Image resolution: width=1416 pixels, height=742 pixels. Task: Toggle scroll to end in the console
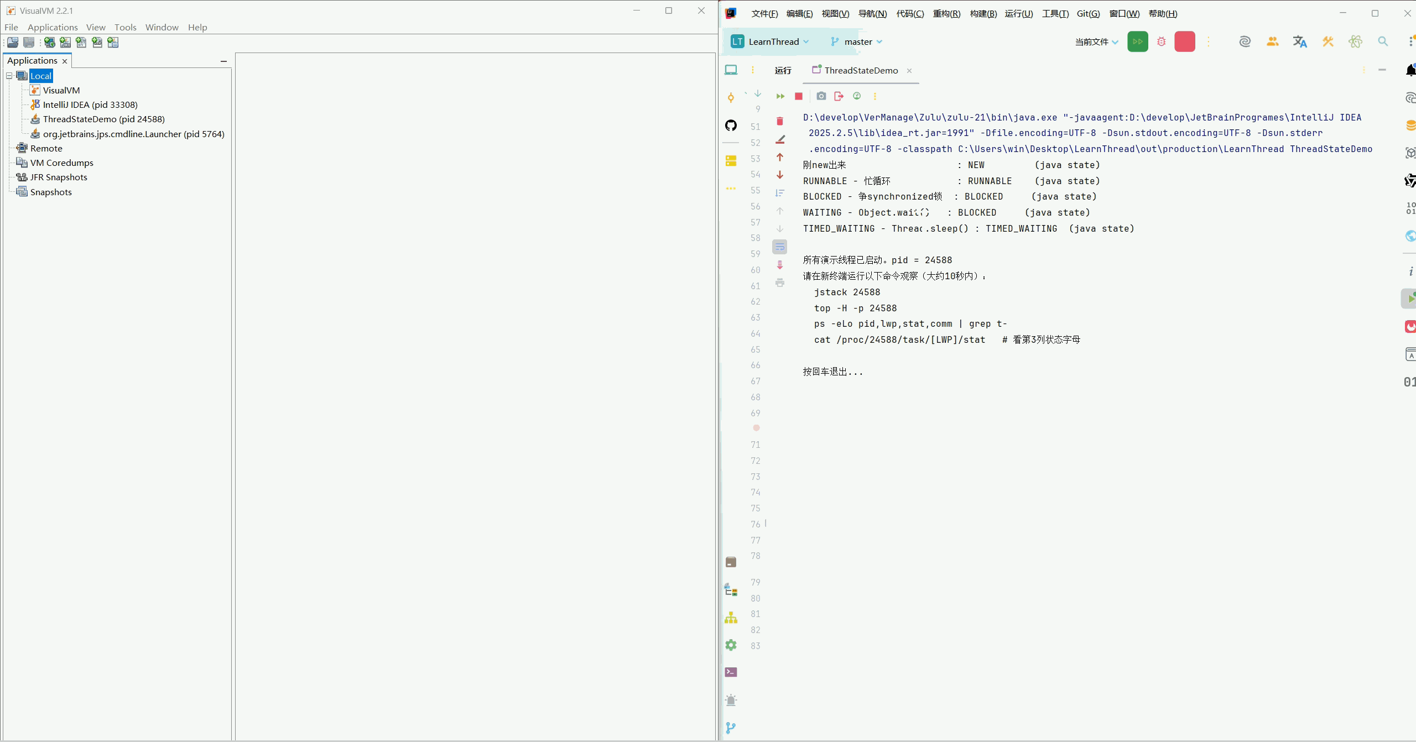(x=780, y=265)
